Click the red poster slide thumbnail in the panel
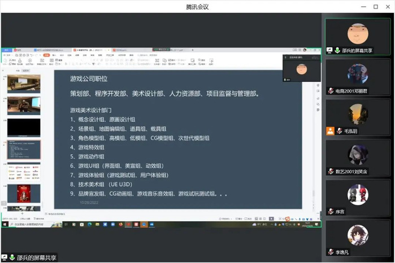 point(23,194)
